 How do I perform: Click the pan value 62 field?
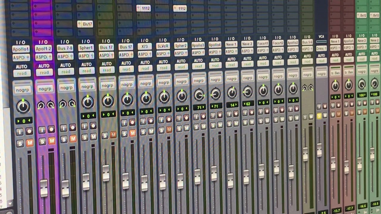248,103
